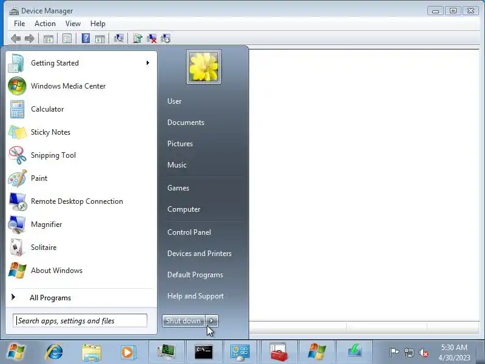
Task: Open the View menu in Device Manager
Action: coord(73,24)
